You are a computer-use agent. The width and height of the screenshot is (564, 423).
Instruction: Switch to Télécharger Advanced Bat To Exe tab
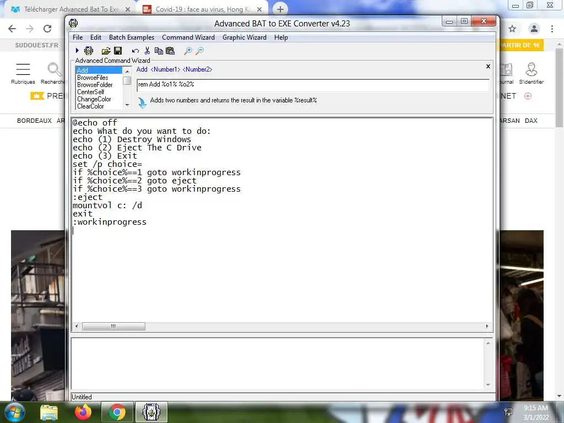[71, 9]
